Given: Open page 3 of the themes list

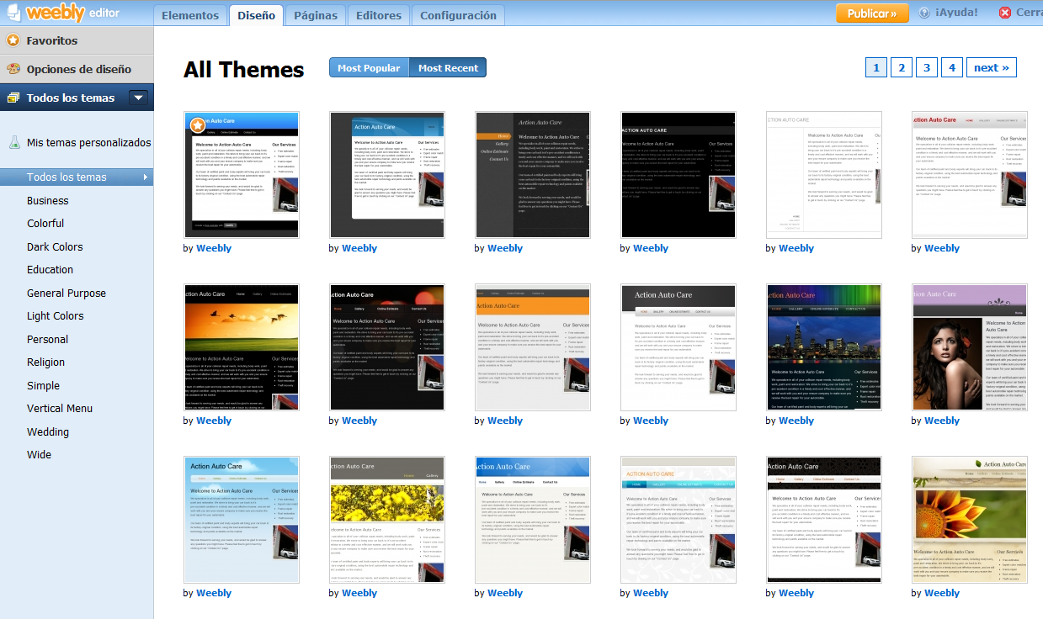Looking at the screenshot, I should (x=926, y=66).
